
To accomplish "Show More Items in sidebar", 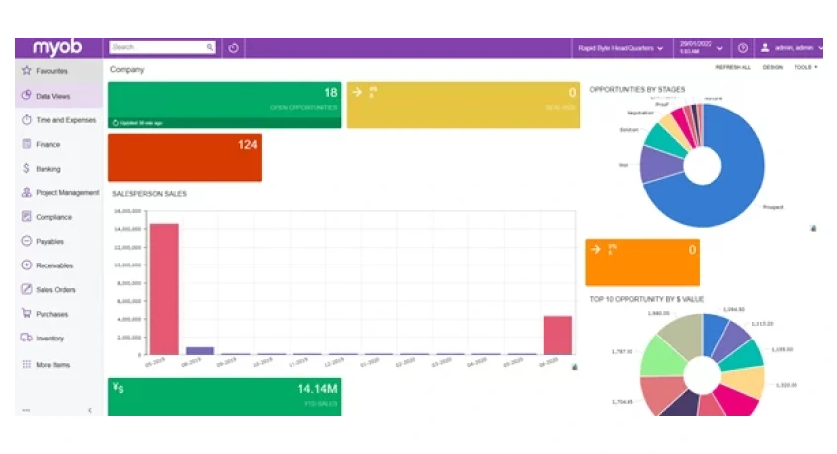I will pyautogui.click(x=58, y=364).
